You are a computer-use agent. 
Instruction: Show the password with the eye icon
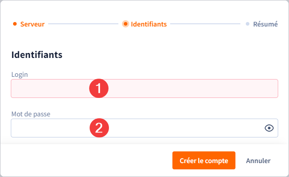[x=269, y=128]
